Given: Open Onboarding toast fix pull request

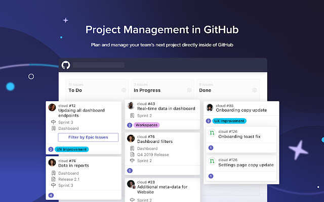Looking at the screenshot, I should [239, 136].
